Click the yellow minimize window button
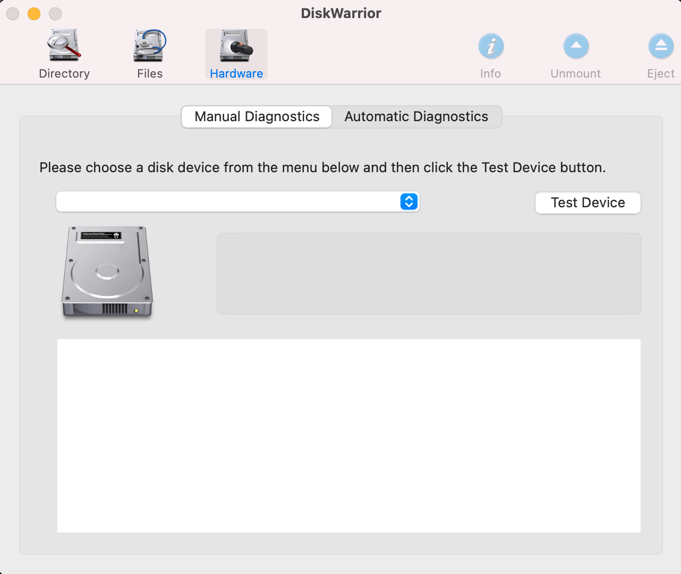 click(34, 13)
